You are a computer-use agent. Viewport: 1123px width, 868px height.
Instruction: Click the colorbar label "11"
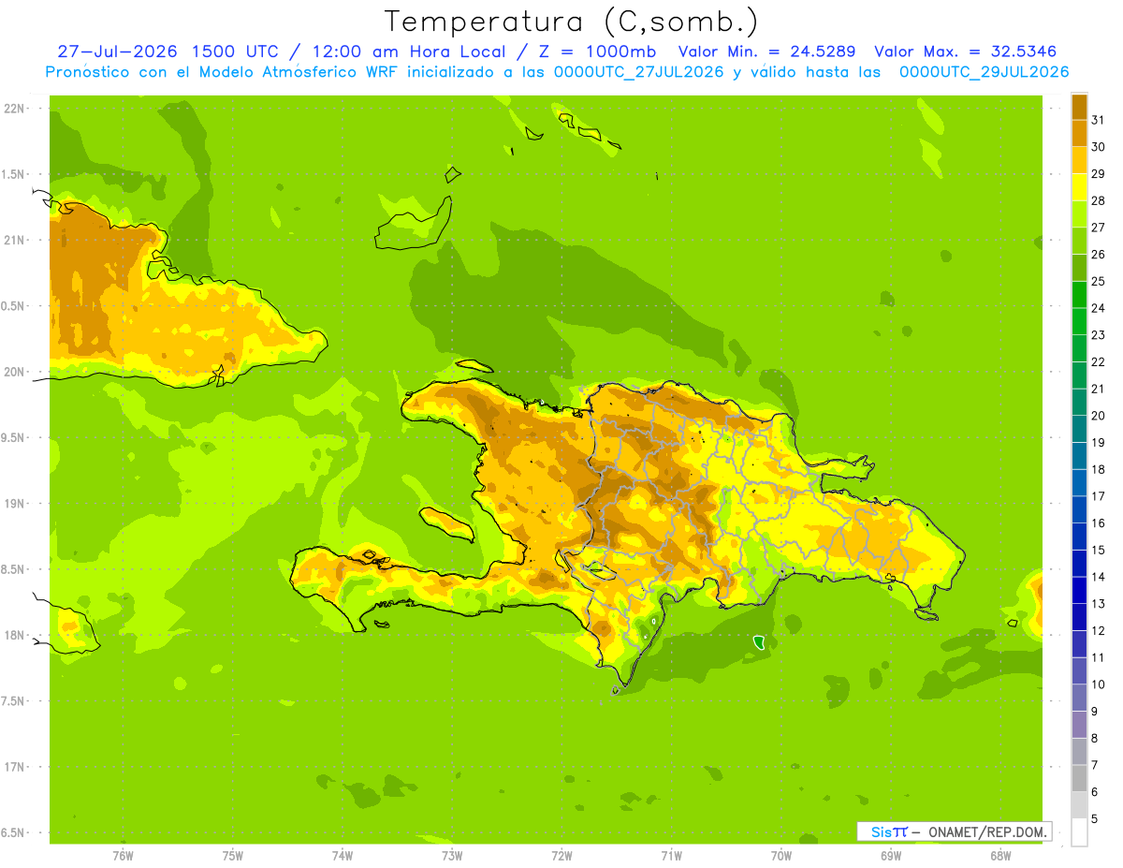coord(1097,657)
